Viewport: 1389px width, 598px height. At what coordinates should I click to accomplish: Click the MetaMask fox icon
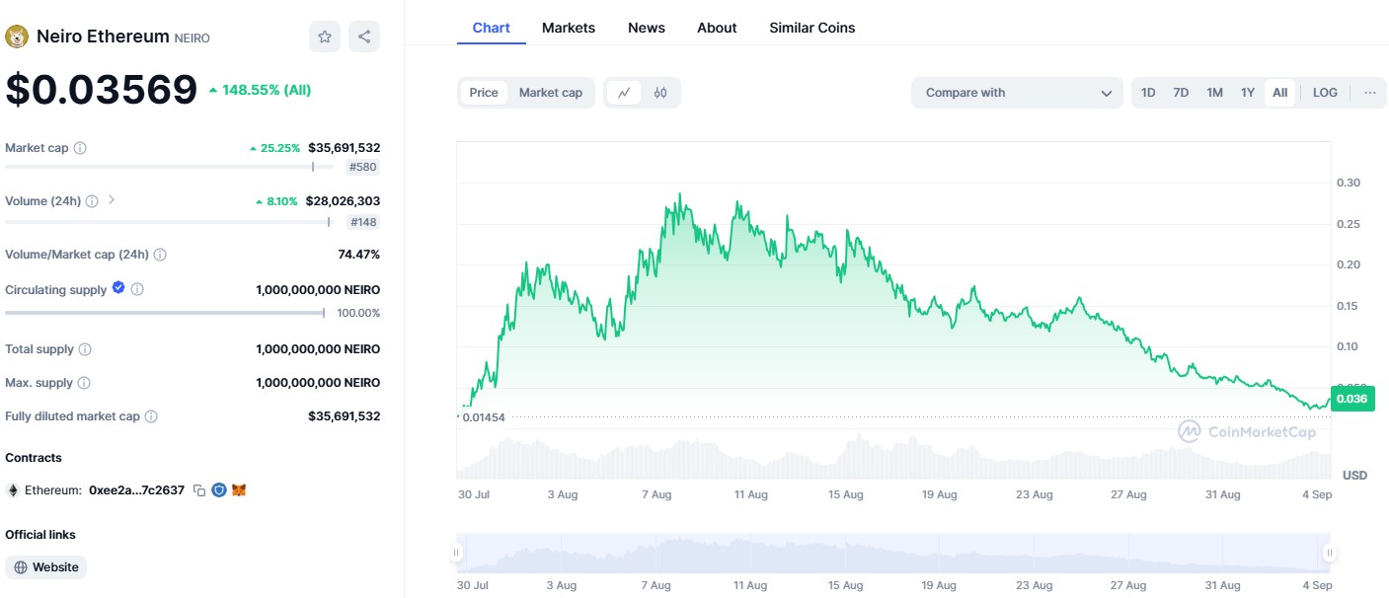click(x=239, y=490)
